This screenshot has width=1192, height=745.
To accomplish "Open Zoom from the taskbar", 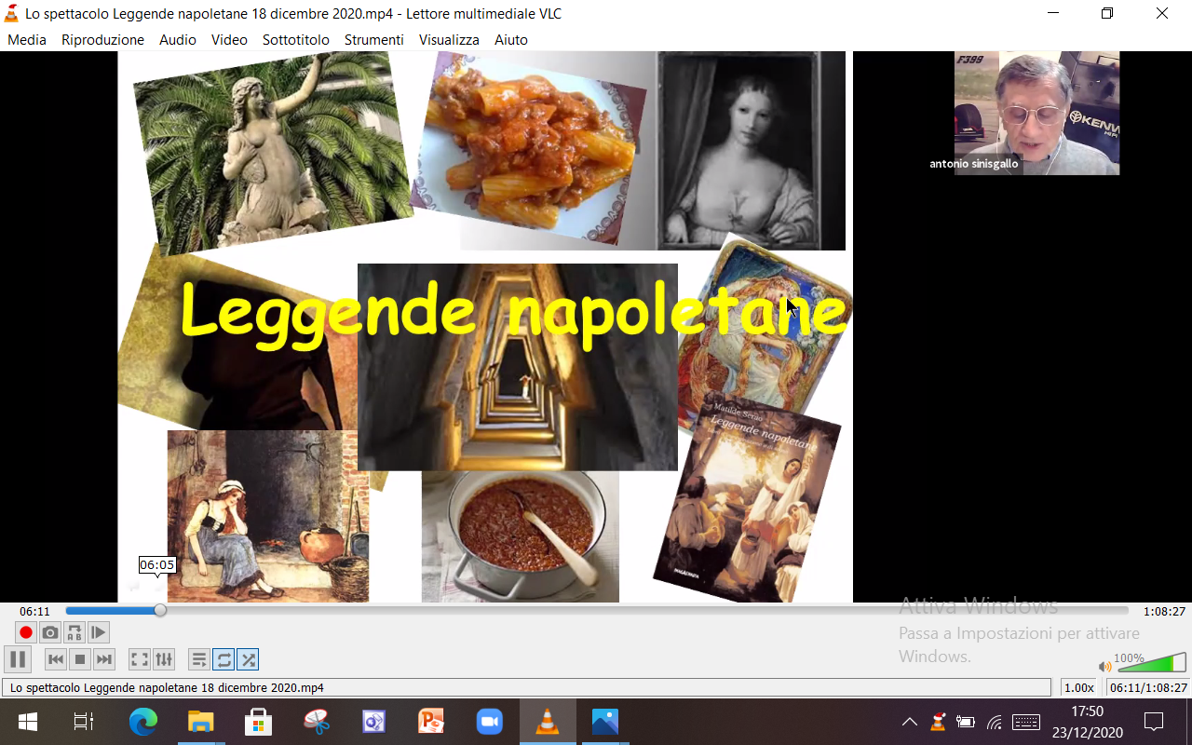I will click(490, 722).
